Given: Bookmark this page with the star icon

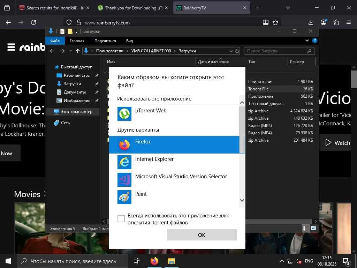Looking at the screenshot, I should (x=275, y=22).
